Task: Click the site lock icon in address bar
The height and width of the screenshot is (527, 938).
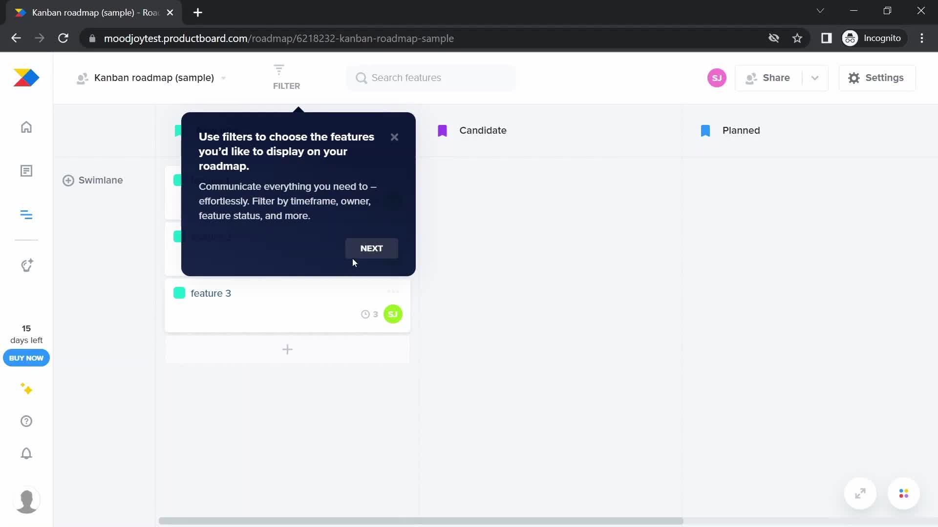Action: click(x=92, y=38)
